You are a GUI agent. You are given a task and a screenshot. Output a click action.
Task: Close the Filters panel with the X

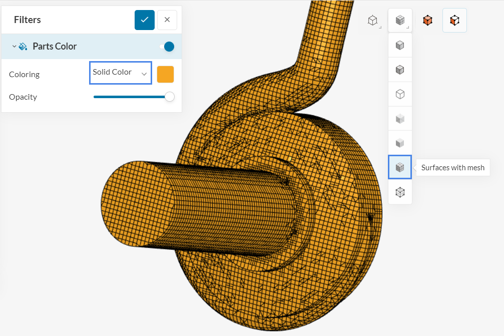167,20
